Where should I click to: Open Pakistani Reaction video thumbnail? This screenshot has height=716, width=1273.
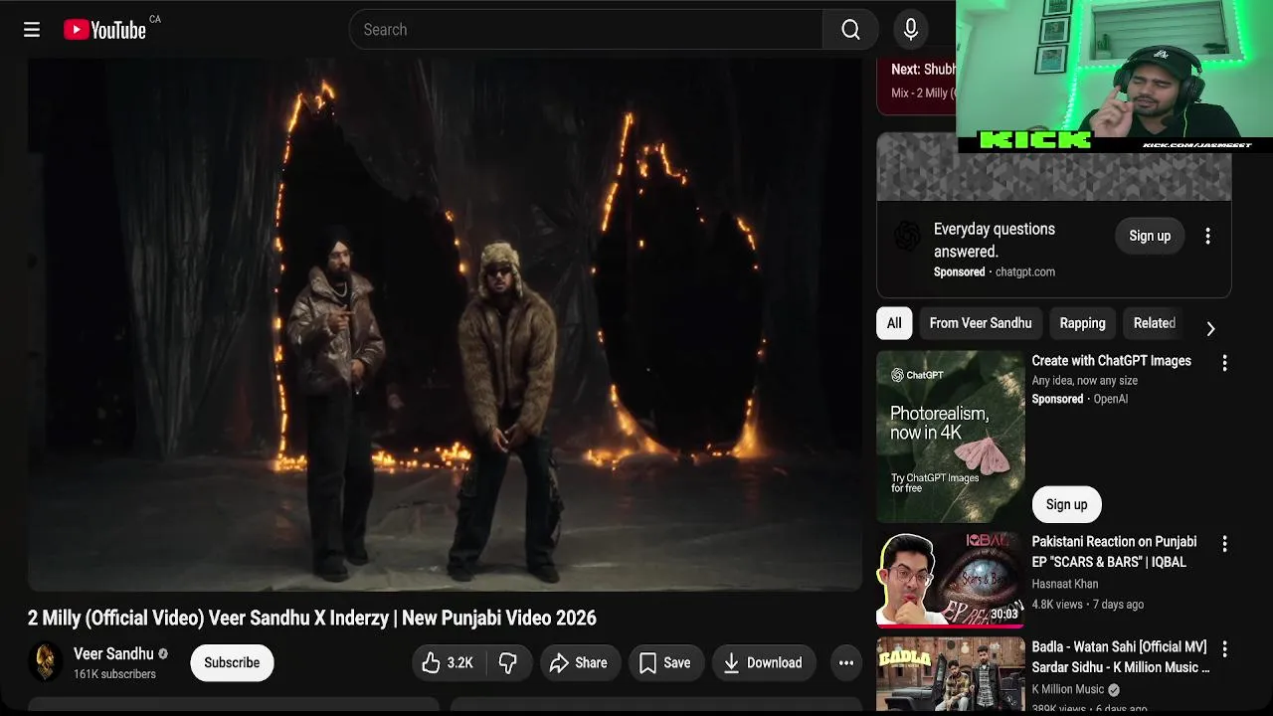click(951, 580)
